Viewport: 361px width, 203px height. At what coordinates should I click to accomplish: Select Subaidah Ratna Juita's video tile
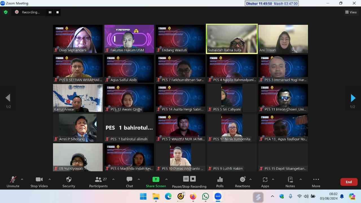pos(232,39)
